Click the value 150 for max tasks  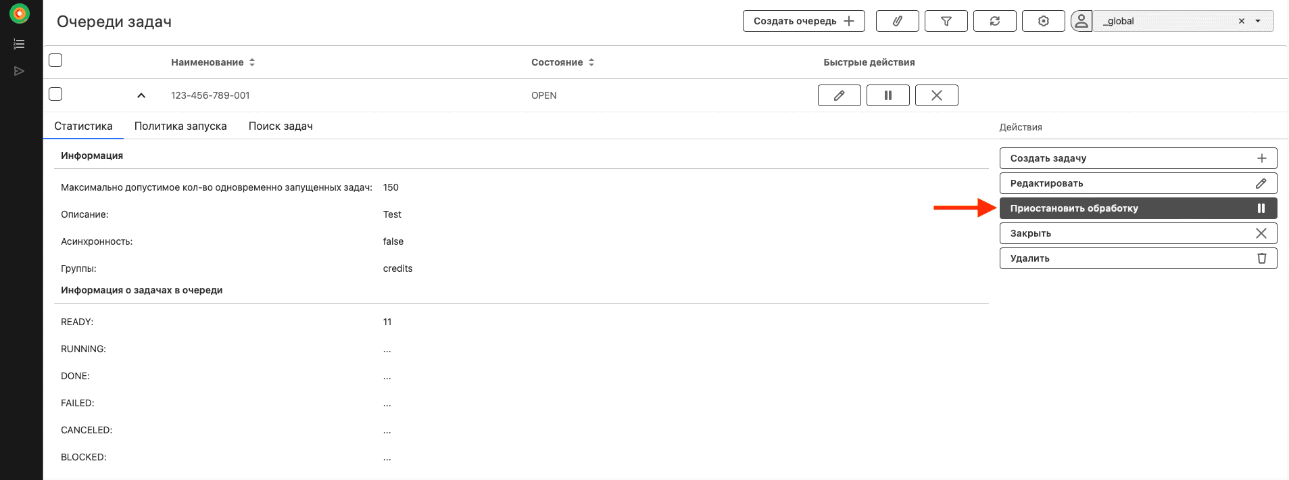391,187
